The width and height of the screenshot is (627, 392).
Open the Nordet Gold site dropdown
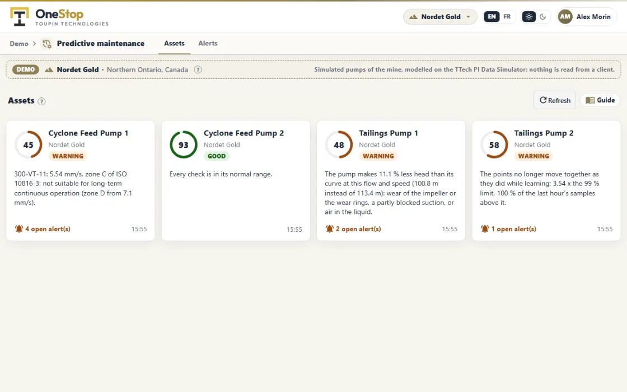(440, 17)
